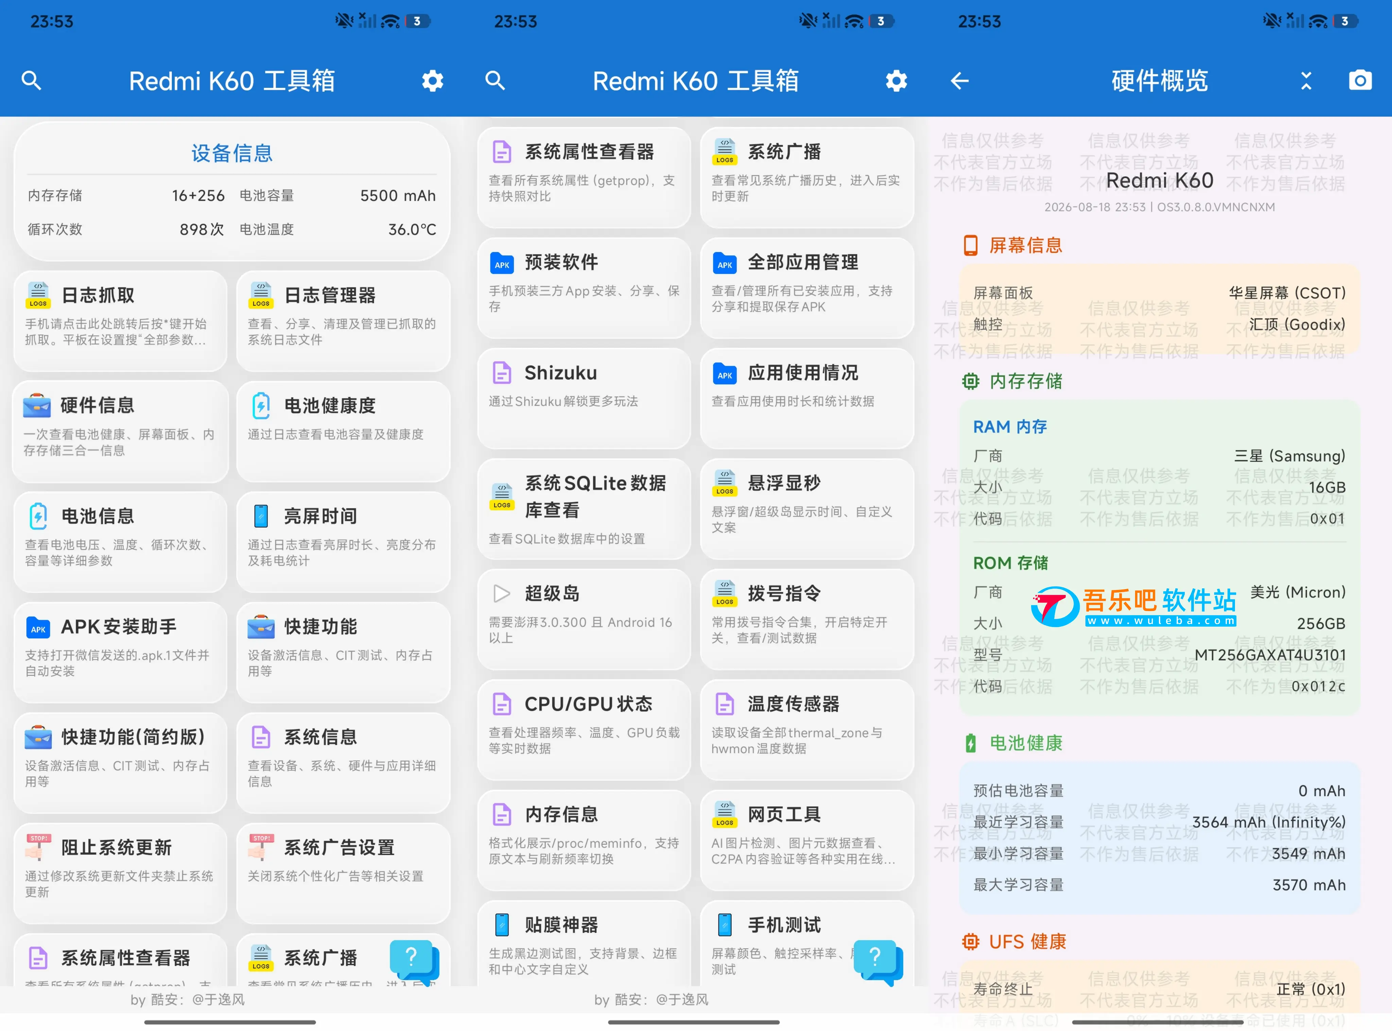Tap the phone icon beside 屏幕信息 heading

tap(971, 245)
